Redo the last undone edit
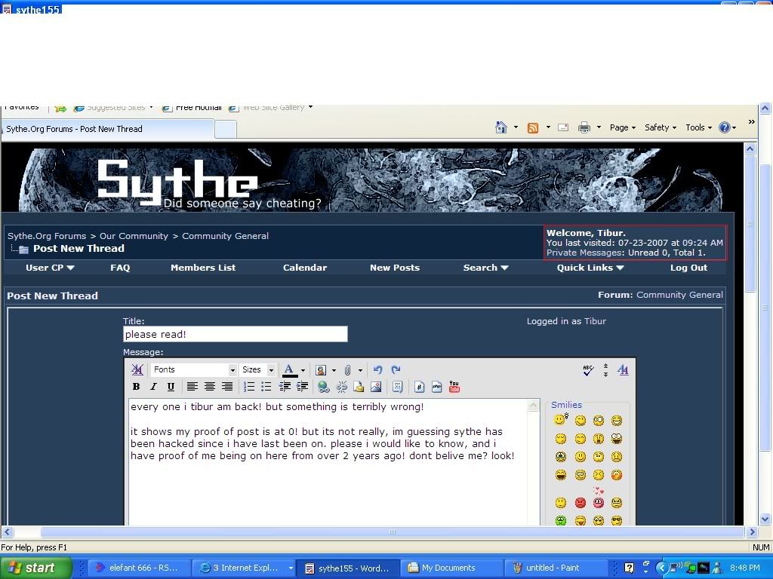This screenshot has height=579, width=773. click(x=396, y=369)
